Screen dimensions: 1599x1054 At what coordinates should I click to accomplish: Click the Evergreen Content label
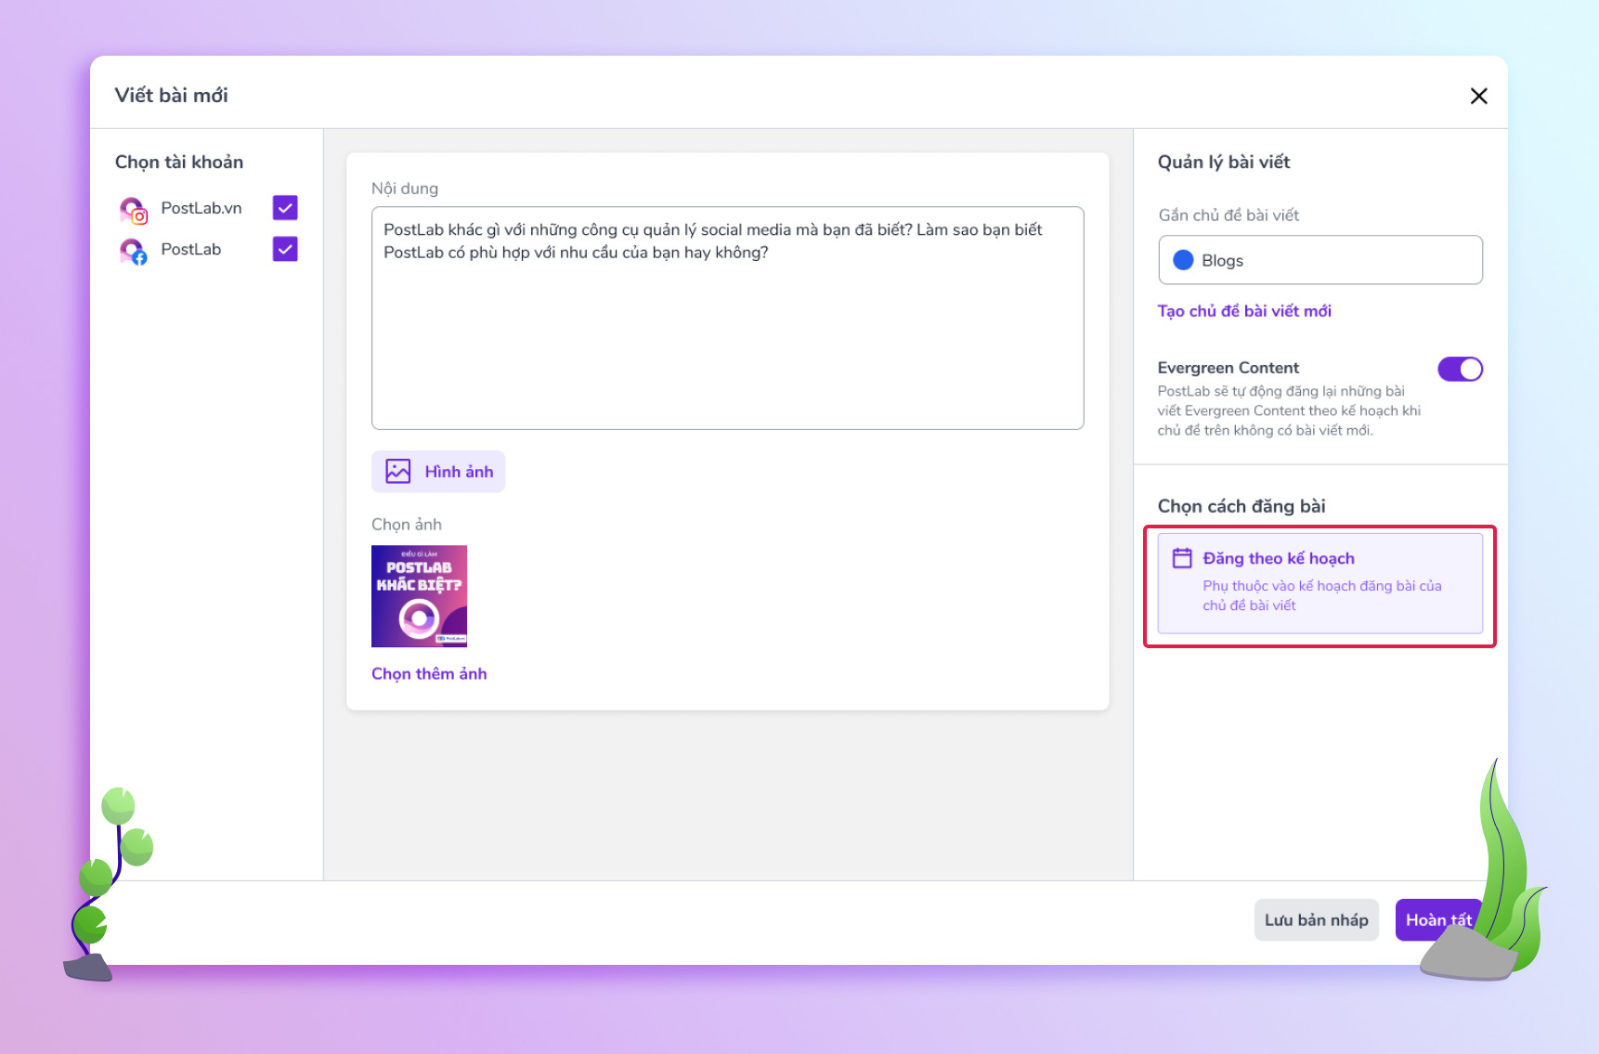[x=1228, y=368]
